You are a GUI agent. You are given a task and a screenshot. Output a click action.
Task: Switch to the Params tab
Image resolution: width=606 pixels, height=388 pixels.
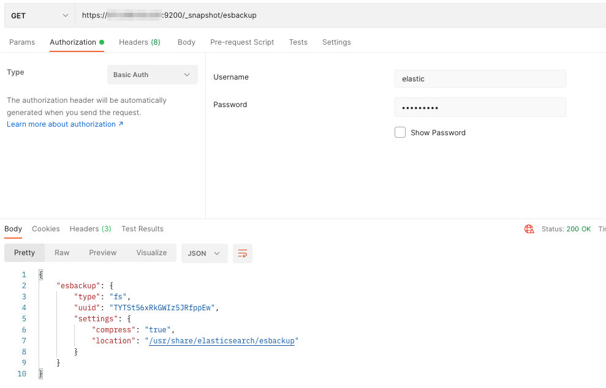[x=22, y=42]
